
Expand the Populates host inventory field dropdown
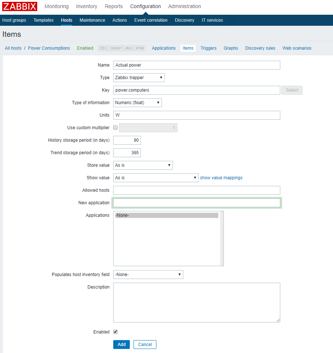coord(148,274)
